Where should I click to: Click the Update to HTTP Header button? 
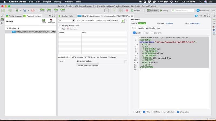point(87,65)
